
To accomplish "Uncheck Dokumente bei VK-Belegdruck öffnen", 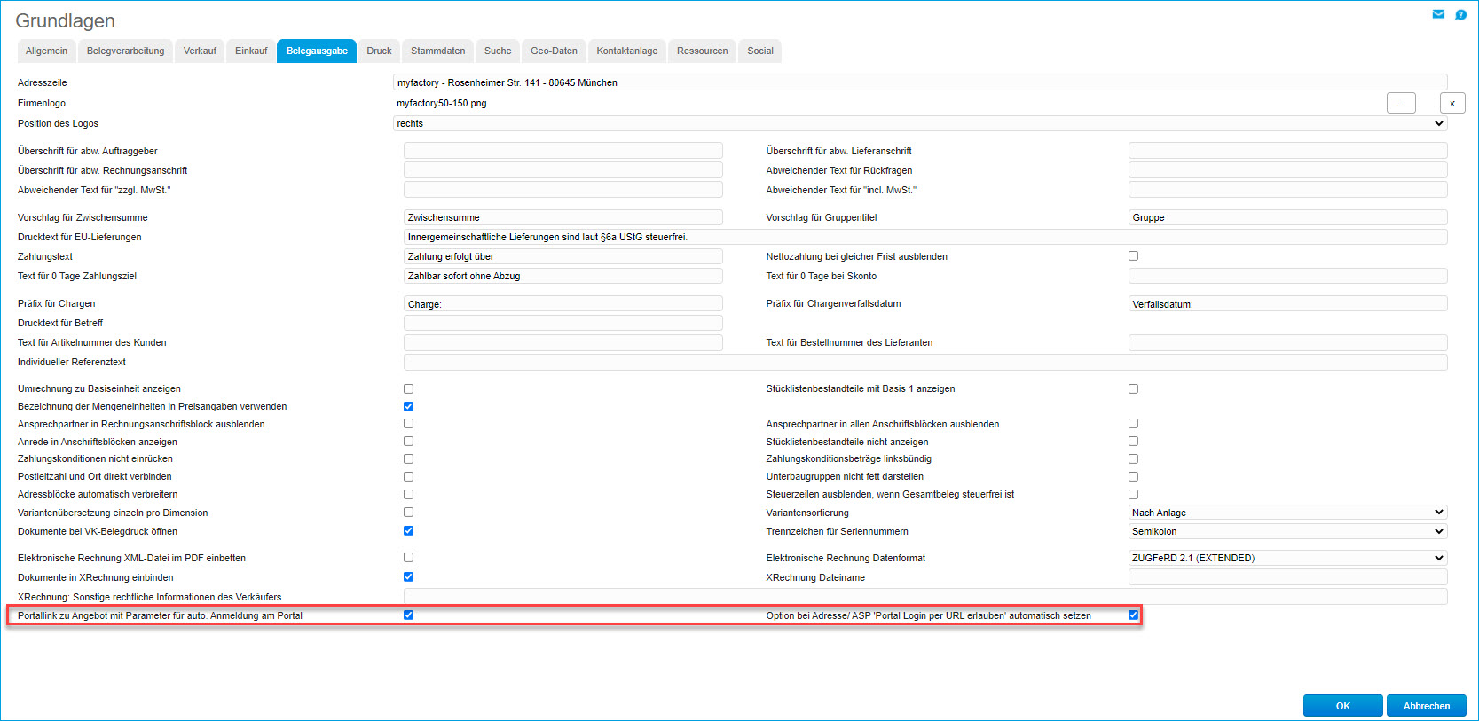I will (409, 531).
